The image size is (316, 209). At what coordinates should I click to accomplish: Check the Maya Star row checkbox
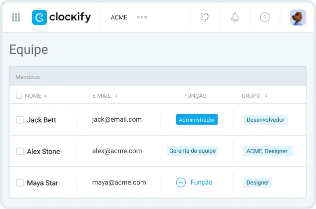pos(20,183)
